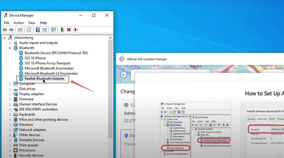
Task: Click the mouse icon for Mice and pointing devices
Action: (16, 119)
